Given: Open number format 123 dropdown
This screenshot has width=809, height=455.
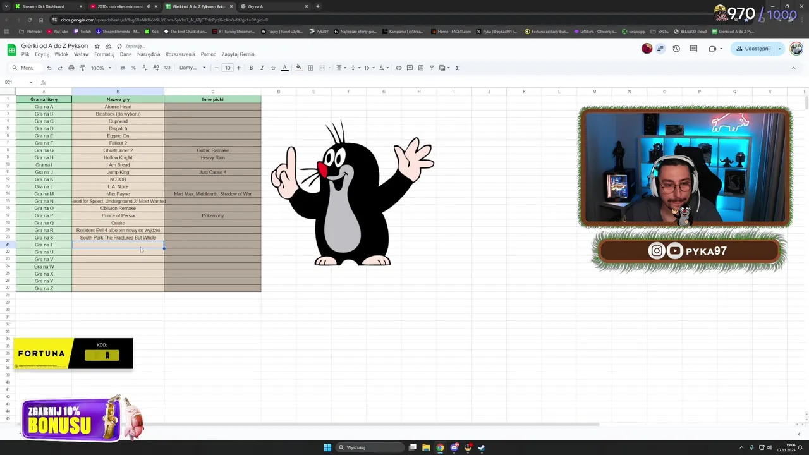Looking at the screenshot, I should tap(167, 68).
